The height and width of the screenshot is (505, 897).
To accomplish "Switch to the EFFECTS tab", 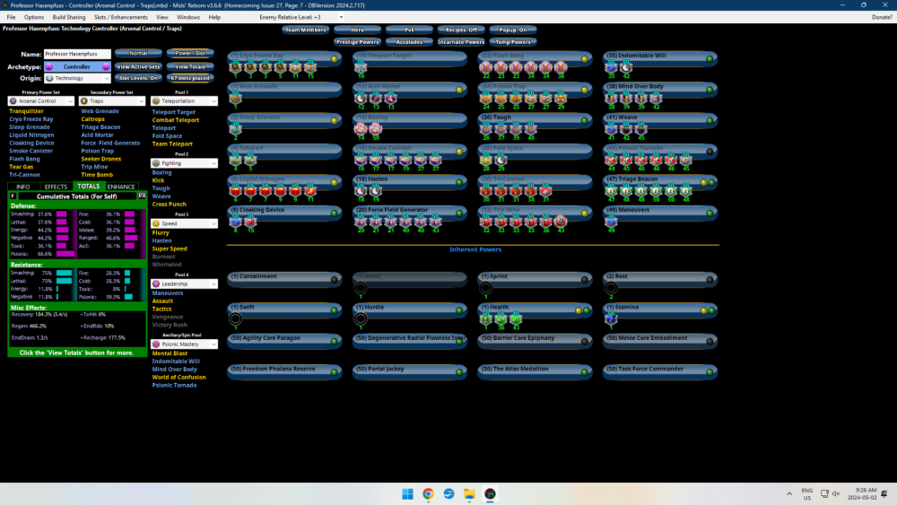I will tap(56, 187).
